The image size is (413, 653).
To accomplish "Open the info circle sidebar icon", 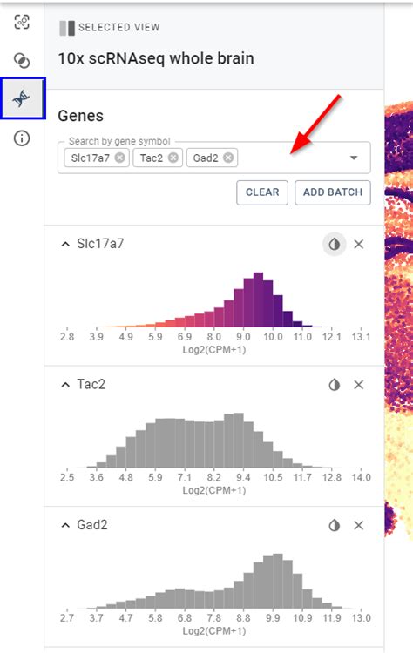I will (x=22, y=138).
